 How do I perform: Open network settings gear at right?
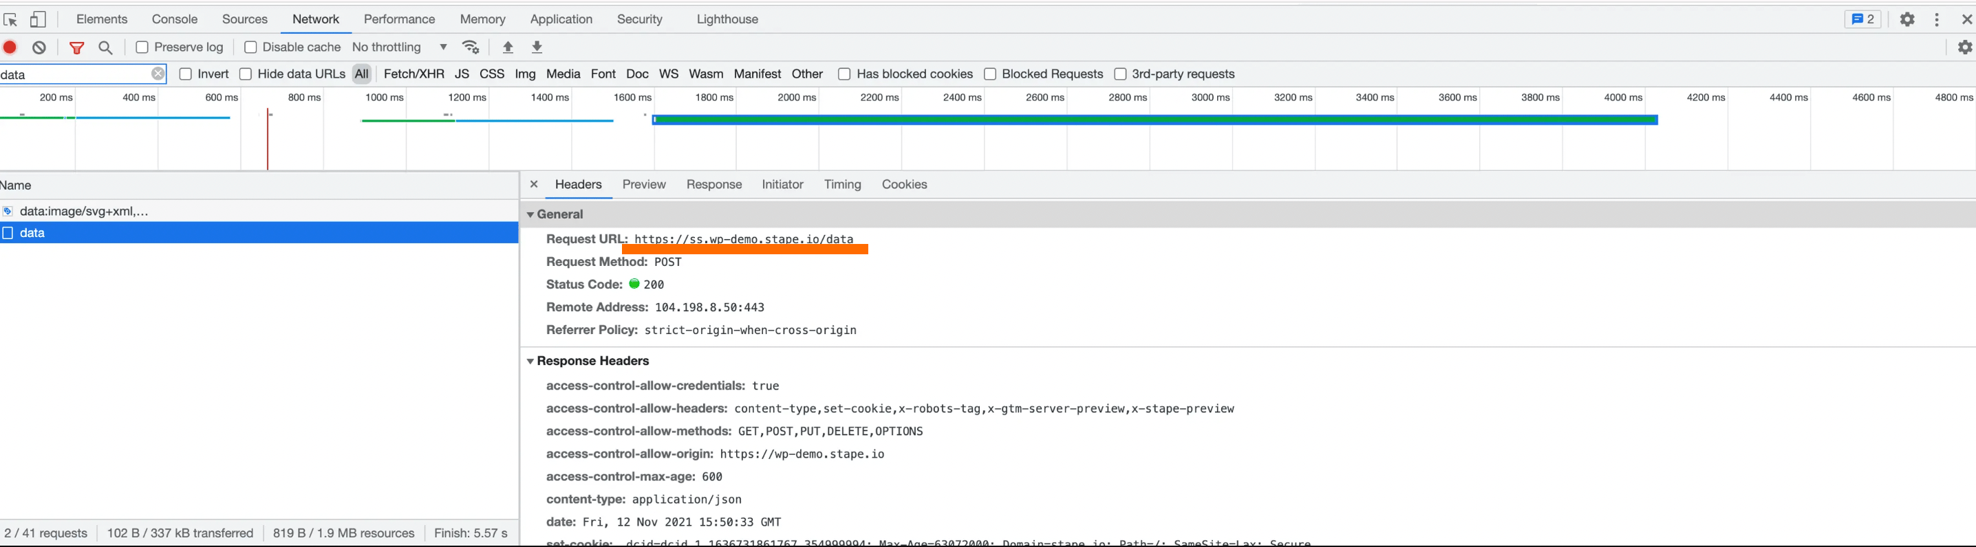point(1964,47)
